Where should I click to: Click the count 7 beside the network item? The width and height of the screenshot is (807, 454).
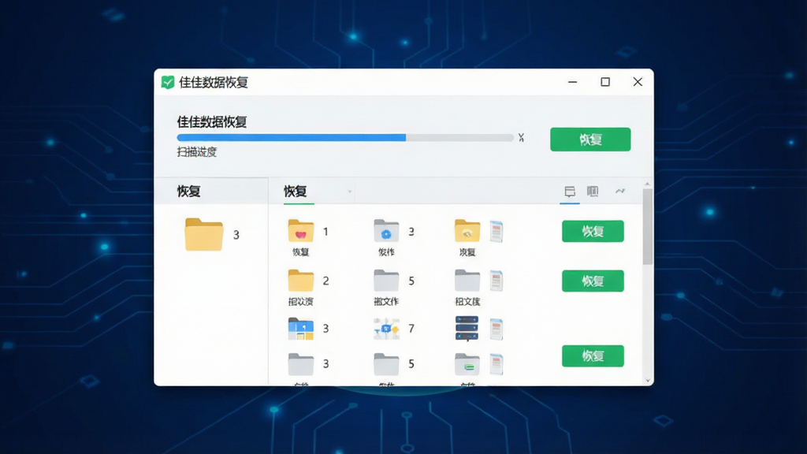tap(411, 329)
